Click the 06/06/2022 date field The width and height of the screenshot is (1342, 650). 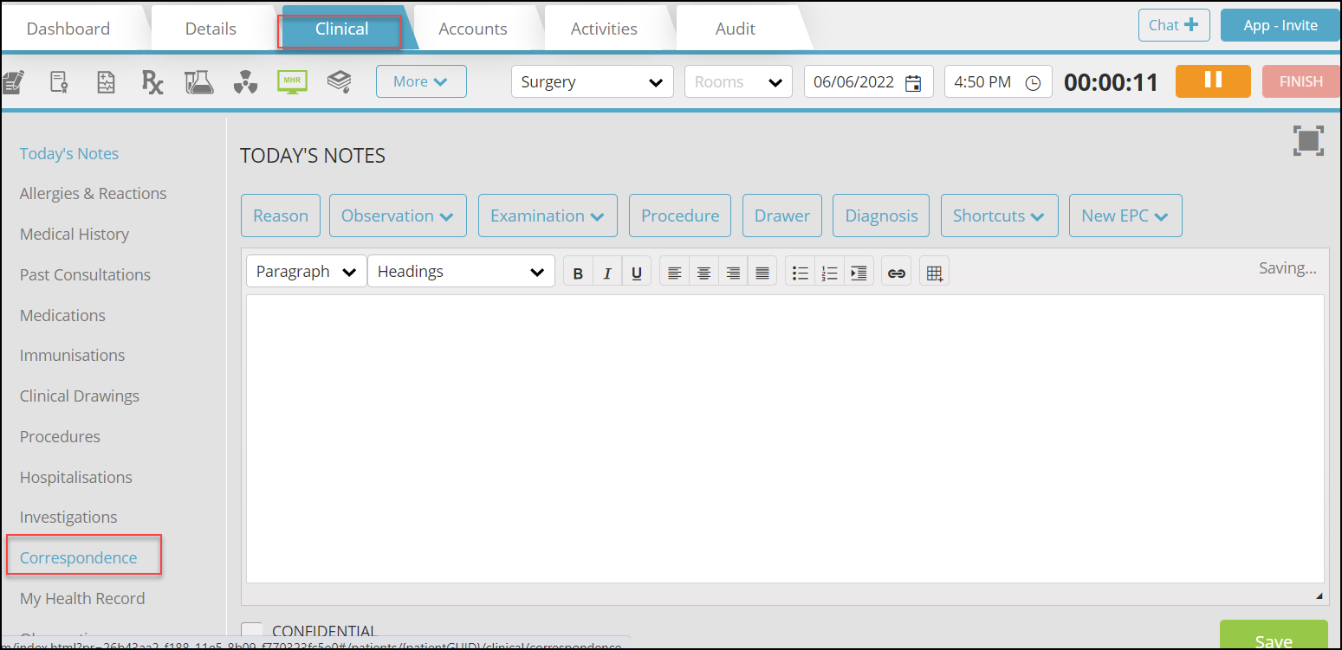[869, 82]
